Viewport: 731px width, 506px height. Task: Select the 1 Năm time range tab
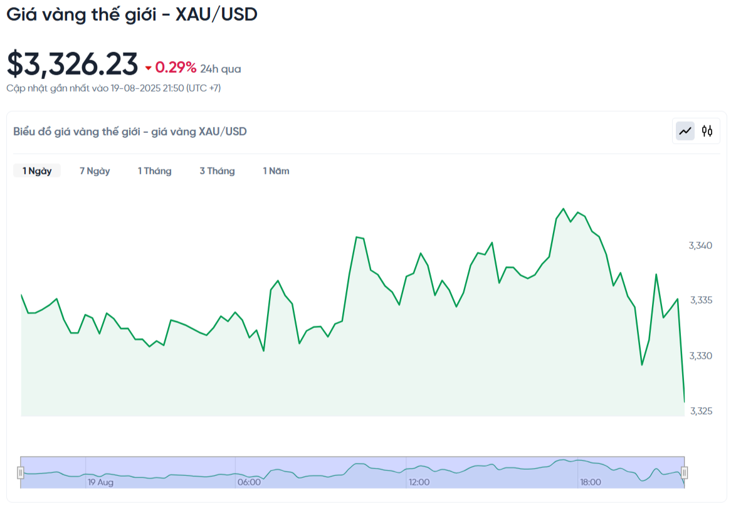click(276, 171)
